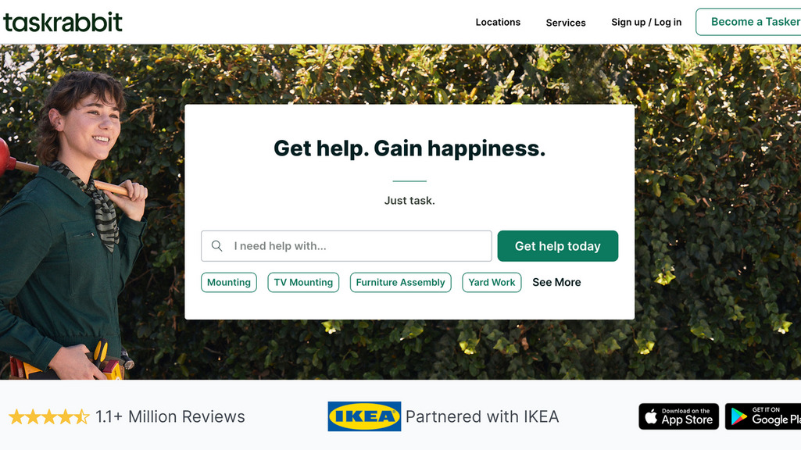
Task: Click the Partnered with IKEA text
Action: (x=482, y=417)
